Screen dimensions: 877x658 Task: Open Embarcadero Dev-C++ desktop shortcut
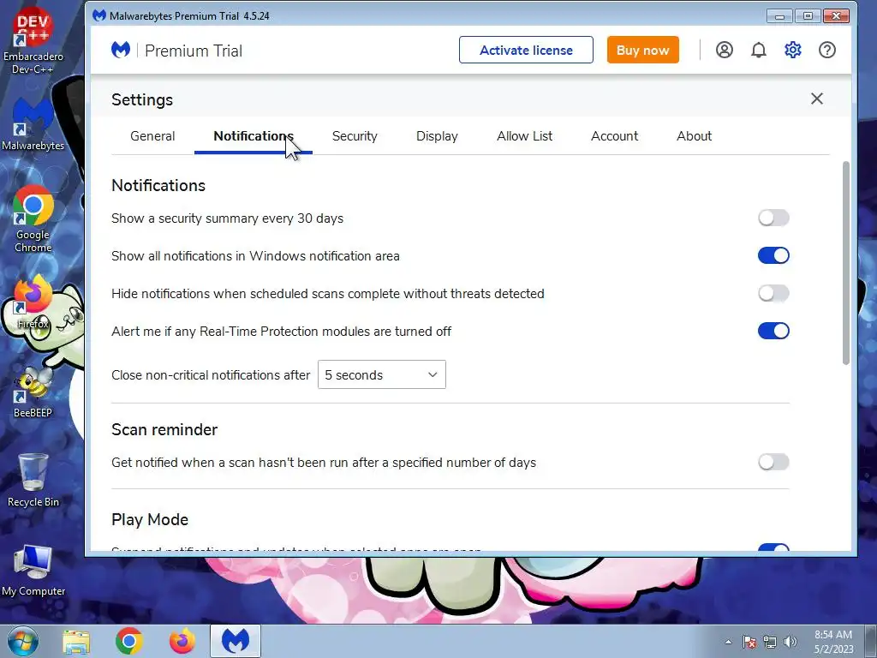[x=33, y=40]
